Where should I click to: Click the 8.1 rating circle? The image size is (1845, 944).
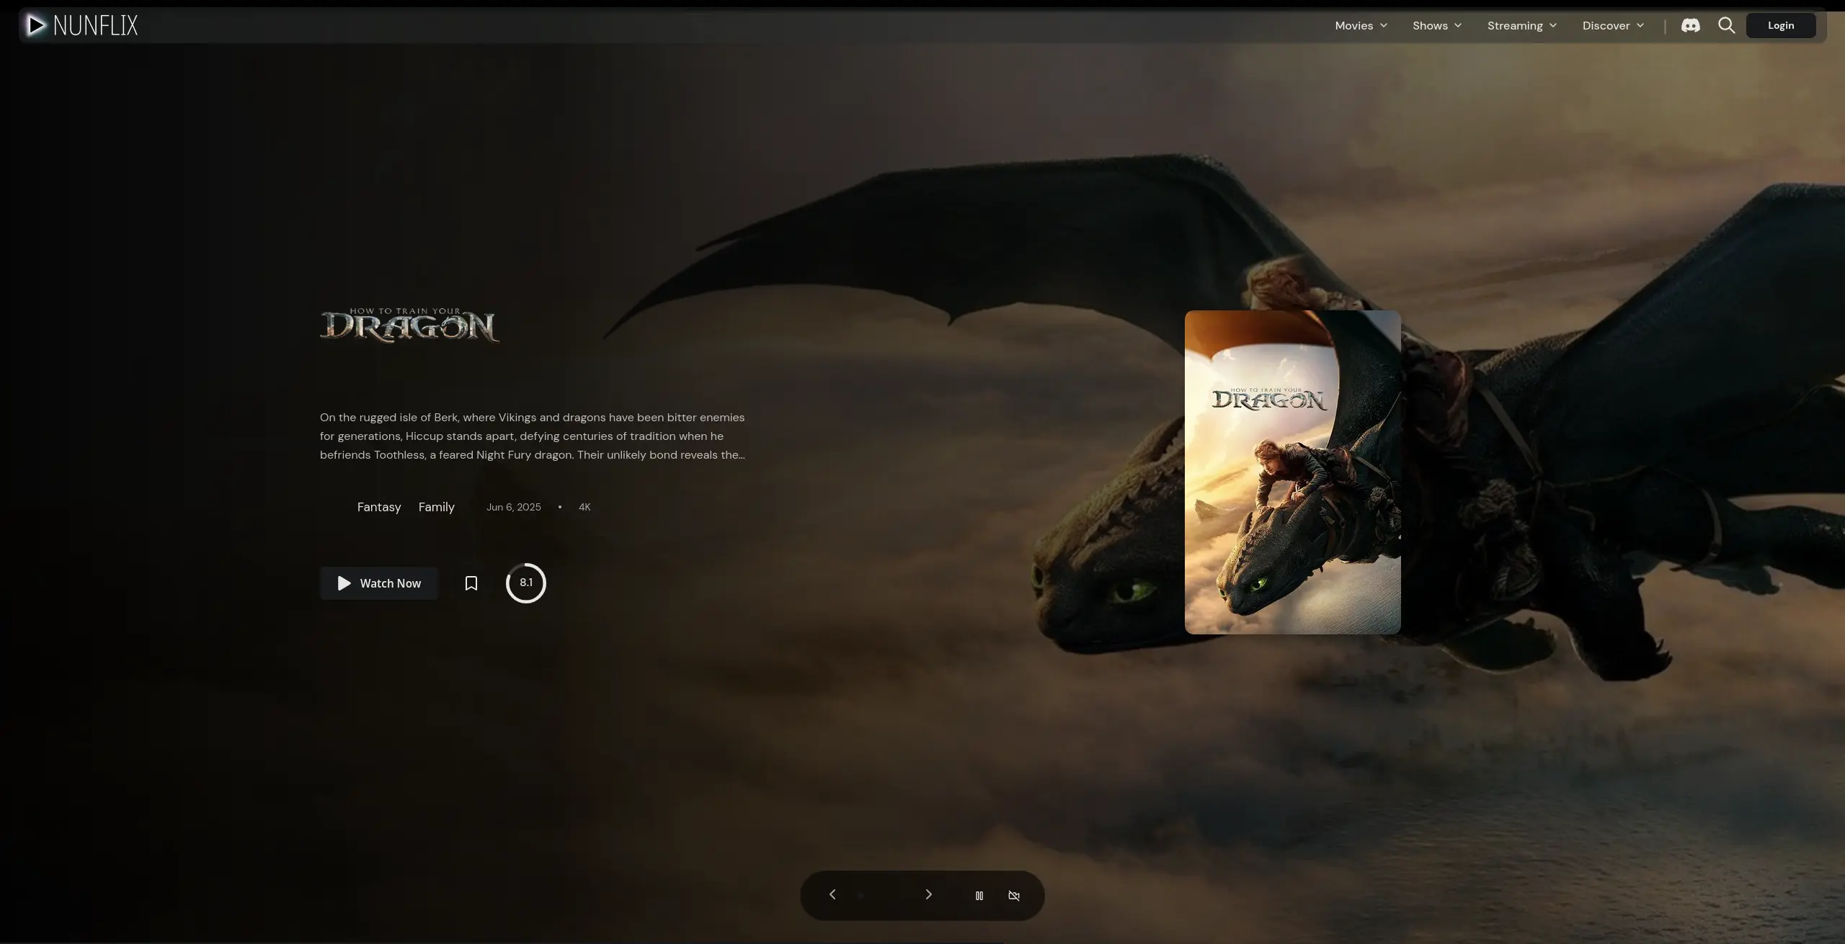(x=526, y=583)
